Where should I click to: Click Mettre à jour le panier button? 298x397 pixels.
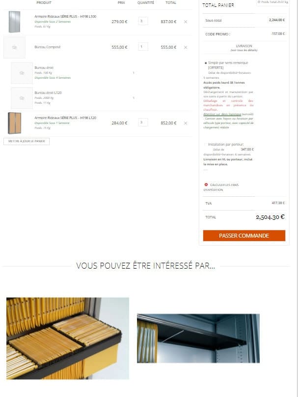click(x=27, y=141)
